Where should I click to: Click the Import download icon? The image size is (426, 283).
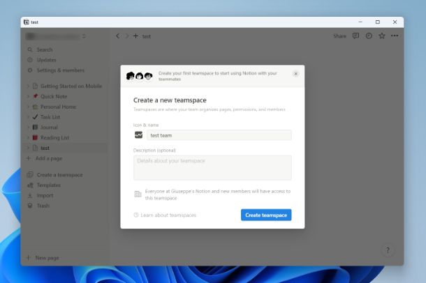coord(30,195)
